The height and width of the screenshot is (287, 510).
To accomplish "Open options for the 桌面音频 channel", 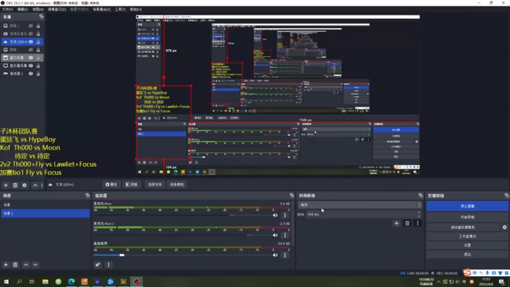I will point(285,255).
